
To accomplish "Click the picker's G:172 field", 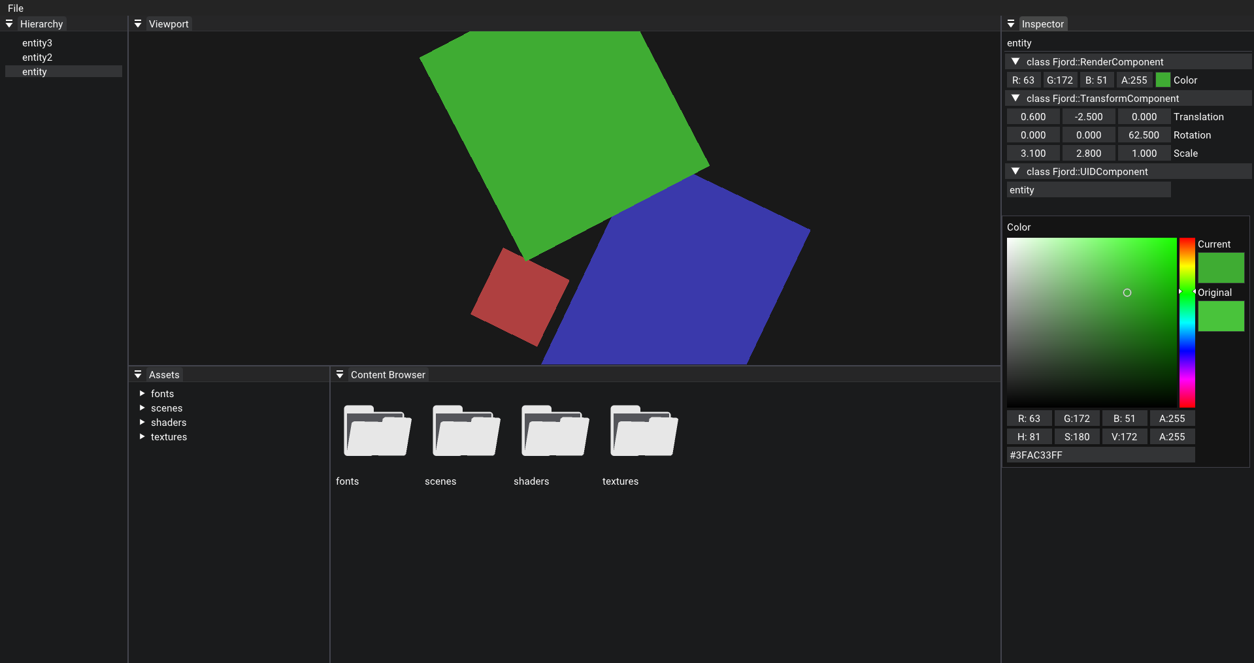I will click(1077, 419).
